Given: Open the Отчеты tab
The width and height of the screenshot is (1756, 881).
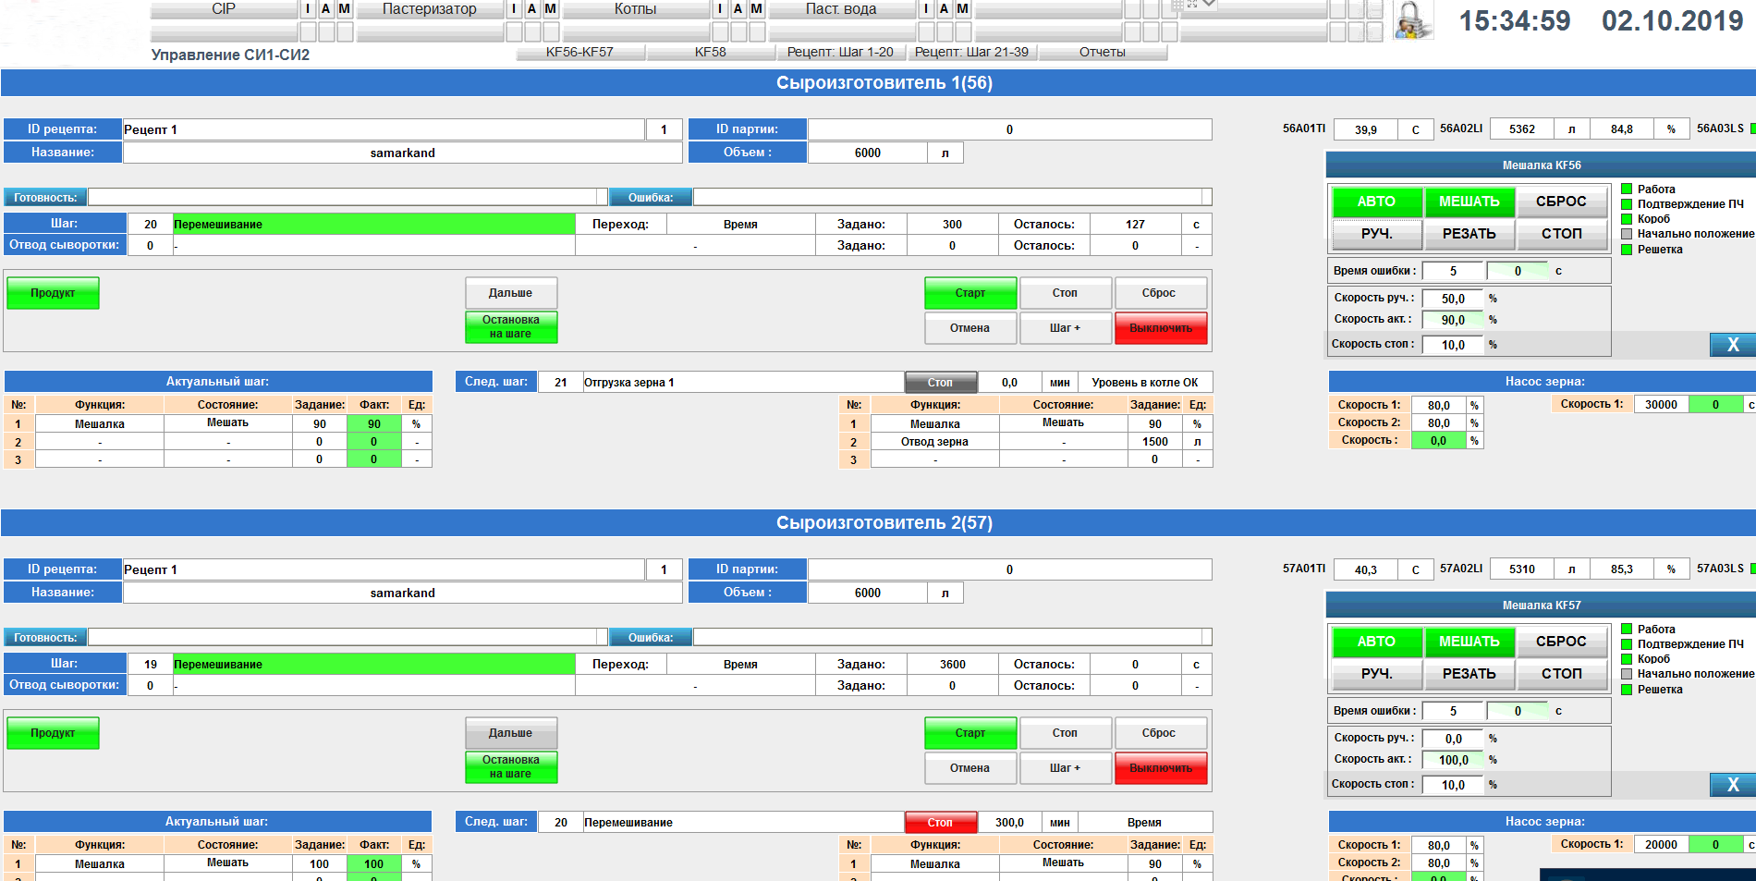Looking at the screenshot, I should (x=1102, y=53).
